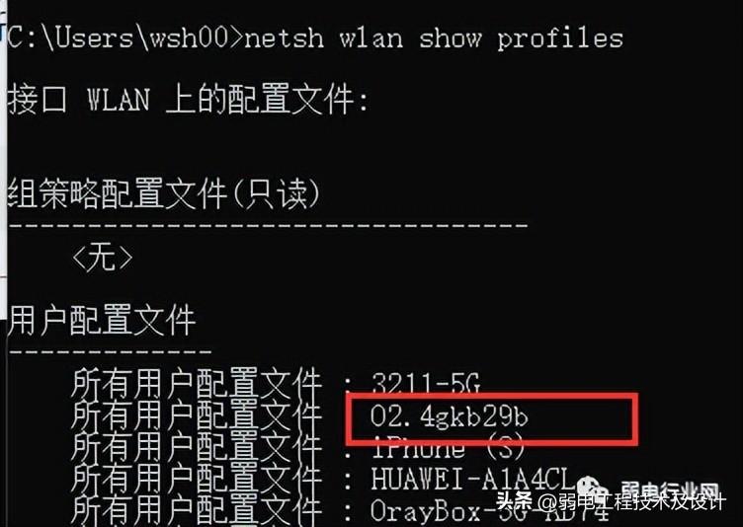Click the highlighted 02.4gkb29b profile
The width and height of the screenshot is (743, 527).
tap(449, 417)
